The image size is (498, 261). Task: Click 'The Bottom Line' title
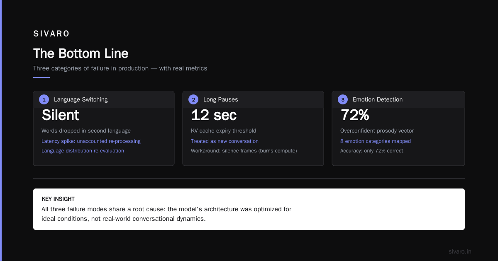[x=81, y=53]
